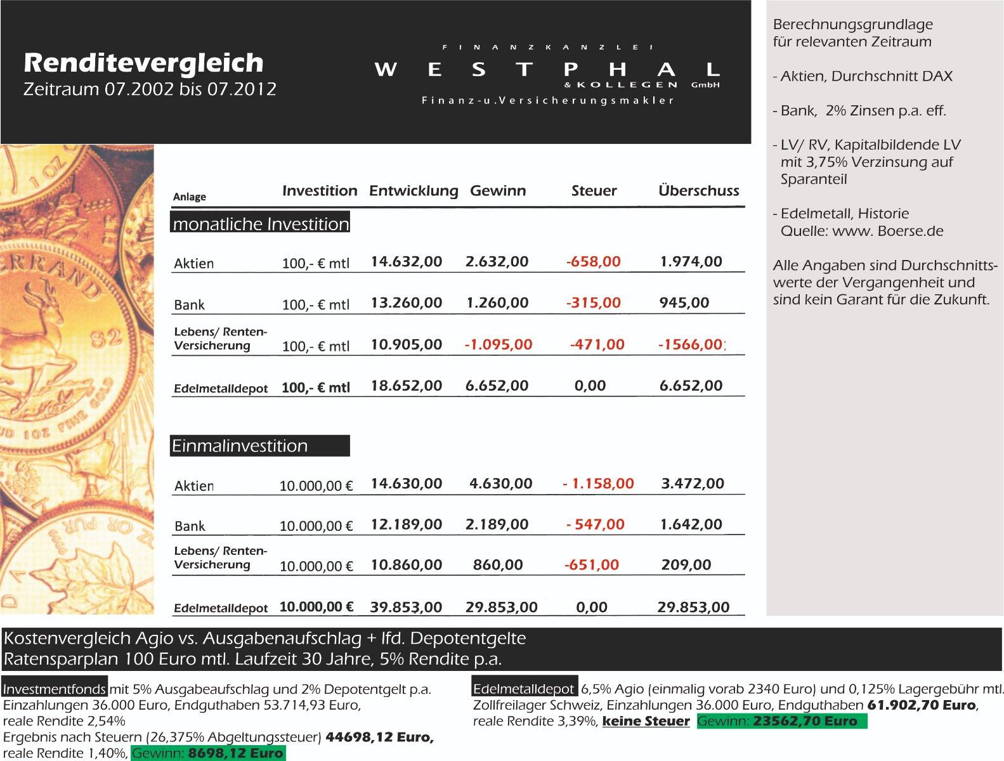The height and width of the screenshot is (761, 1004).
Task: Select the 'monatliche Investition' section heading
Action: 260,224
